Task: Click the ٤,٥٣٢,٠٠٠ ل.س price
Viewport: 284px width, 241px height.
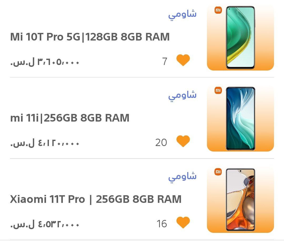Action: 45,224
